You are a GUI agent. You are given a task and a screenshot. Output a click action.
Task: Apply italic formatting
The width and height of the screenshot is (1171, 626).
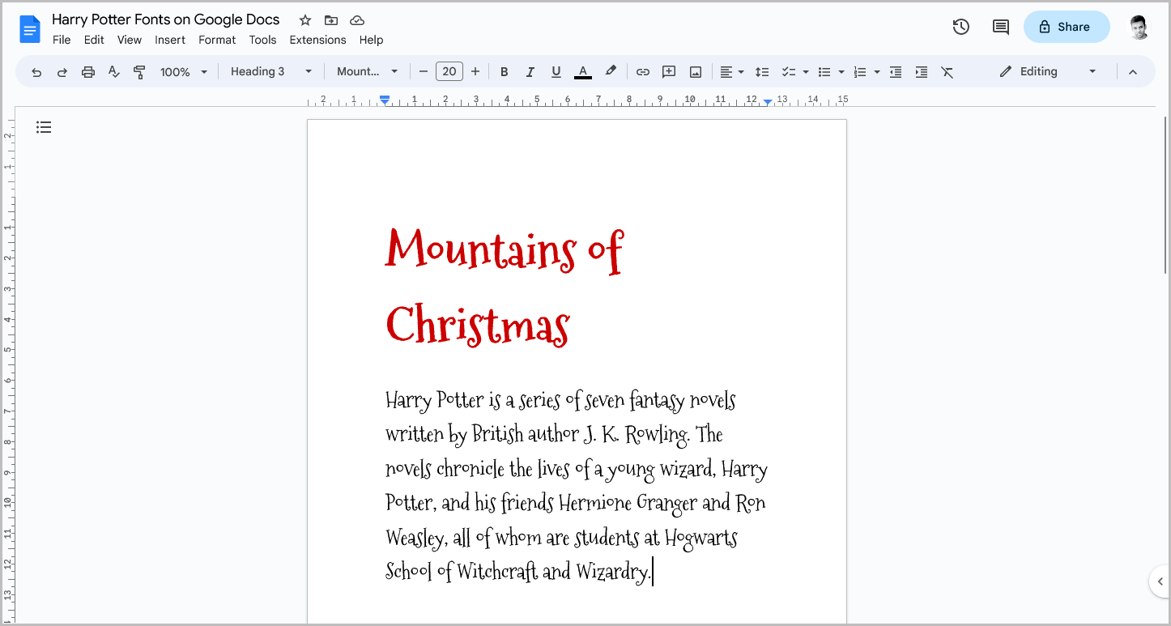click(x=530, y=71)
